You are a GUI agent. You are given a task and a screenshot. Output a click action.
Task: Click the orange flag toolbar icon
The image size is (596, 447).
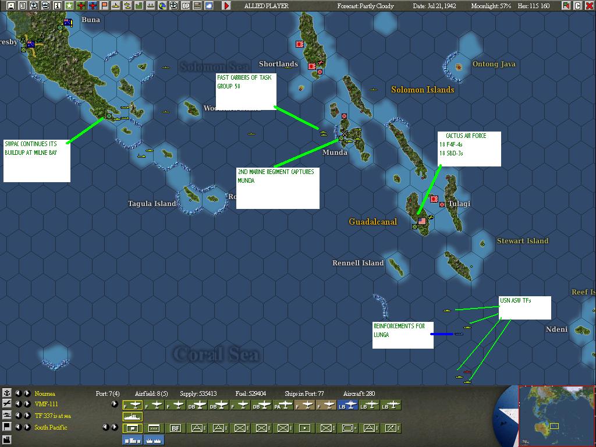(104, 6)
